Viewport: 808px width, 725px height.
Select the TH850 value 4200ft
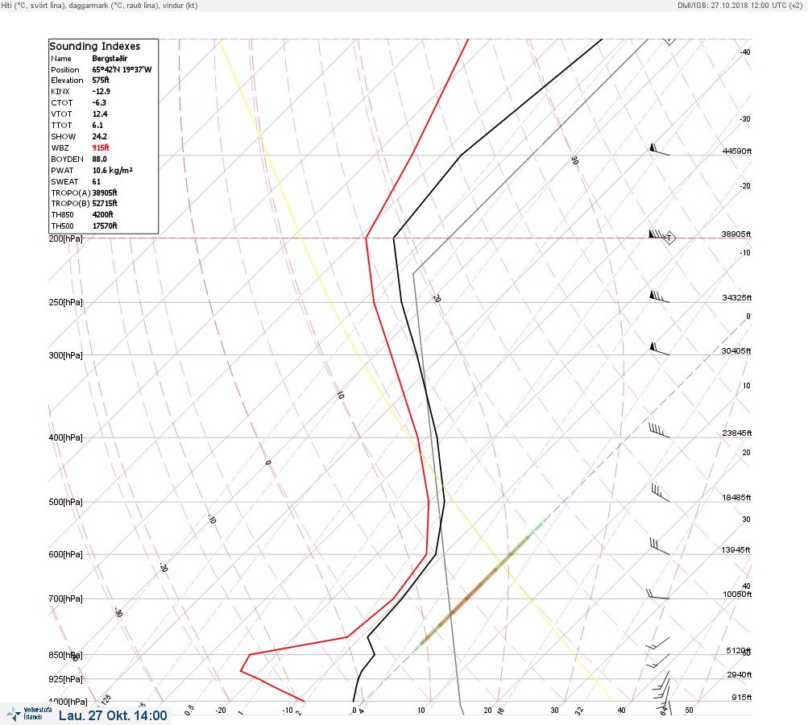click(x=102, y=214)
